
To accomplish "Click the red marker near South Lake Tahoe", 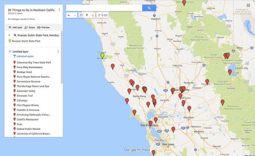I will click(230, 72).
